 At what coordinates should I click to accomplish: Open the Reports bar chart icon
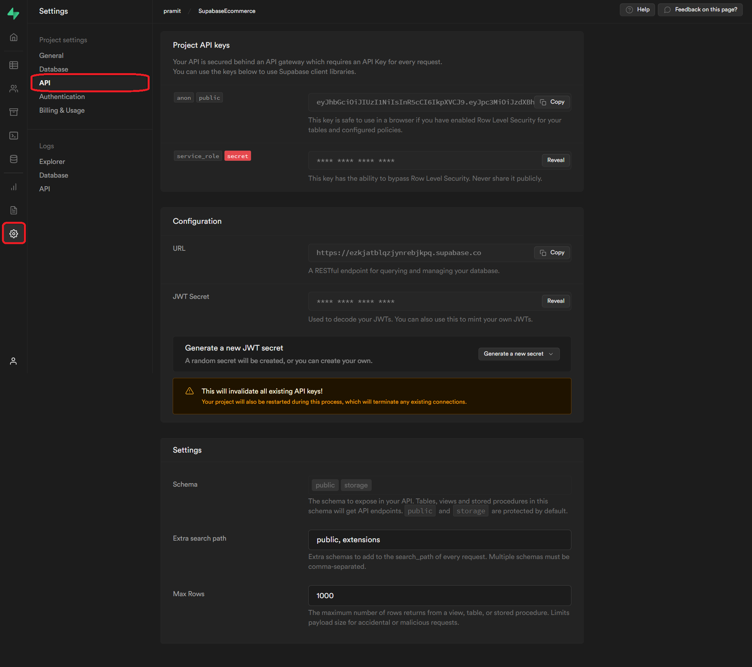[14, 187]
